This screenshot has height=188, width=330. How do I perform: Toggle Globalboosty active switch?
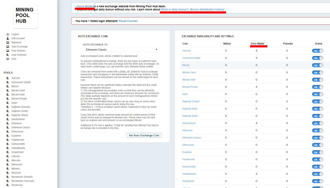tap(318, 174)
